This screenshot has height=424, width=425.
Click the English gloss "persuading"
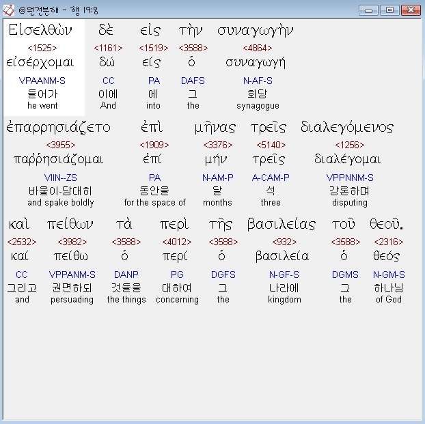click(x=72, y=300)
